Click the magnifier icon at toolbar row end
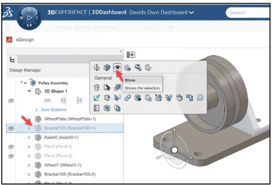This screenshot has height=185, width=272. pyautogui.click(x=200, y=98)
